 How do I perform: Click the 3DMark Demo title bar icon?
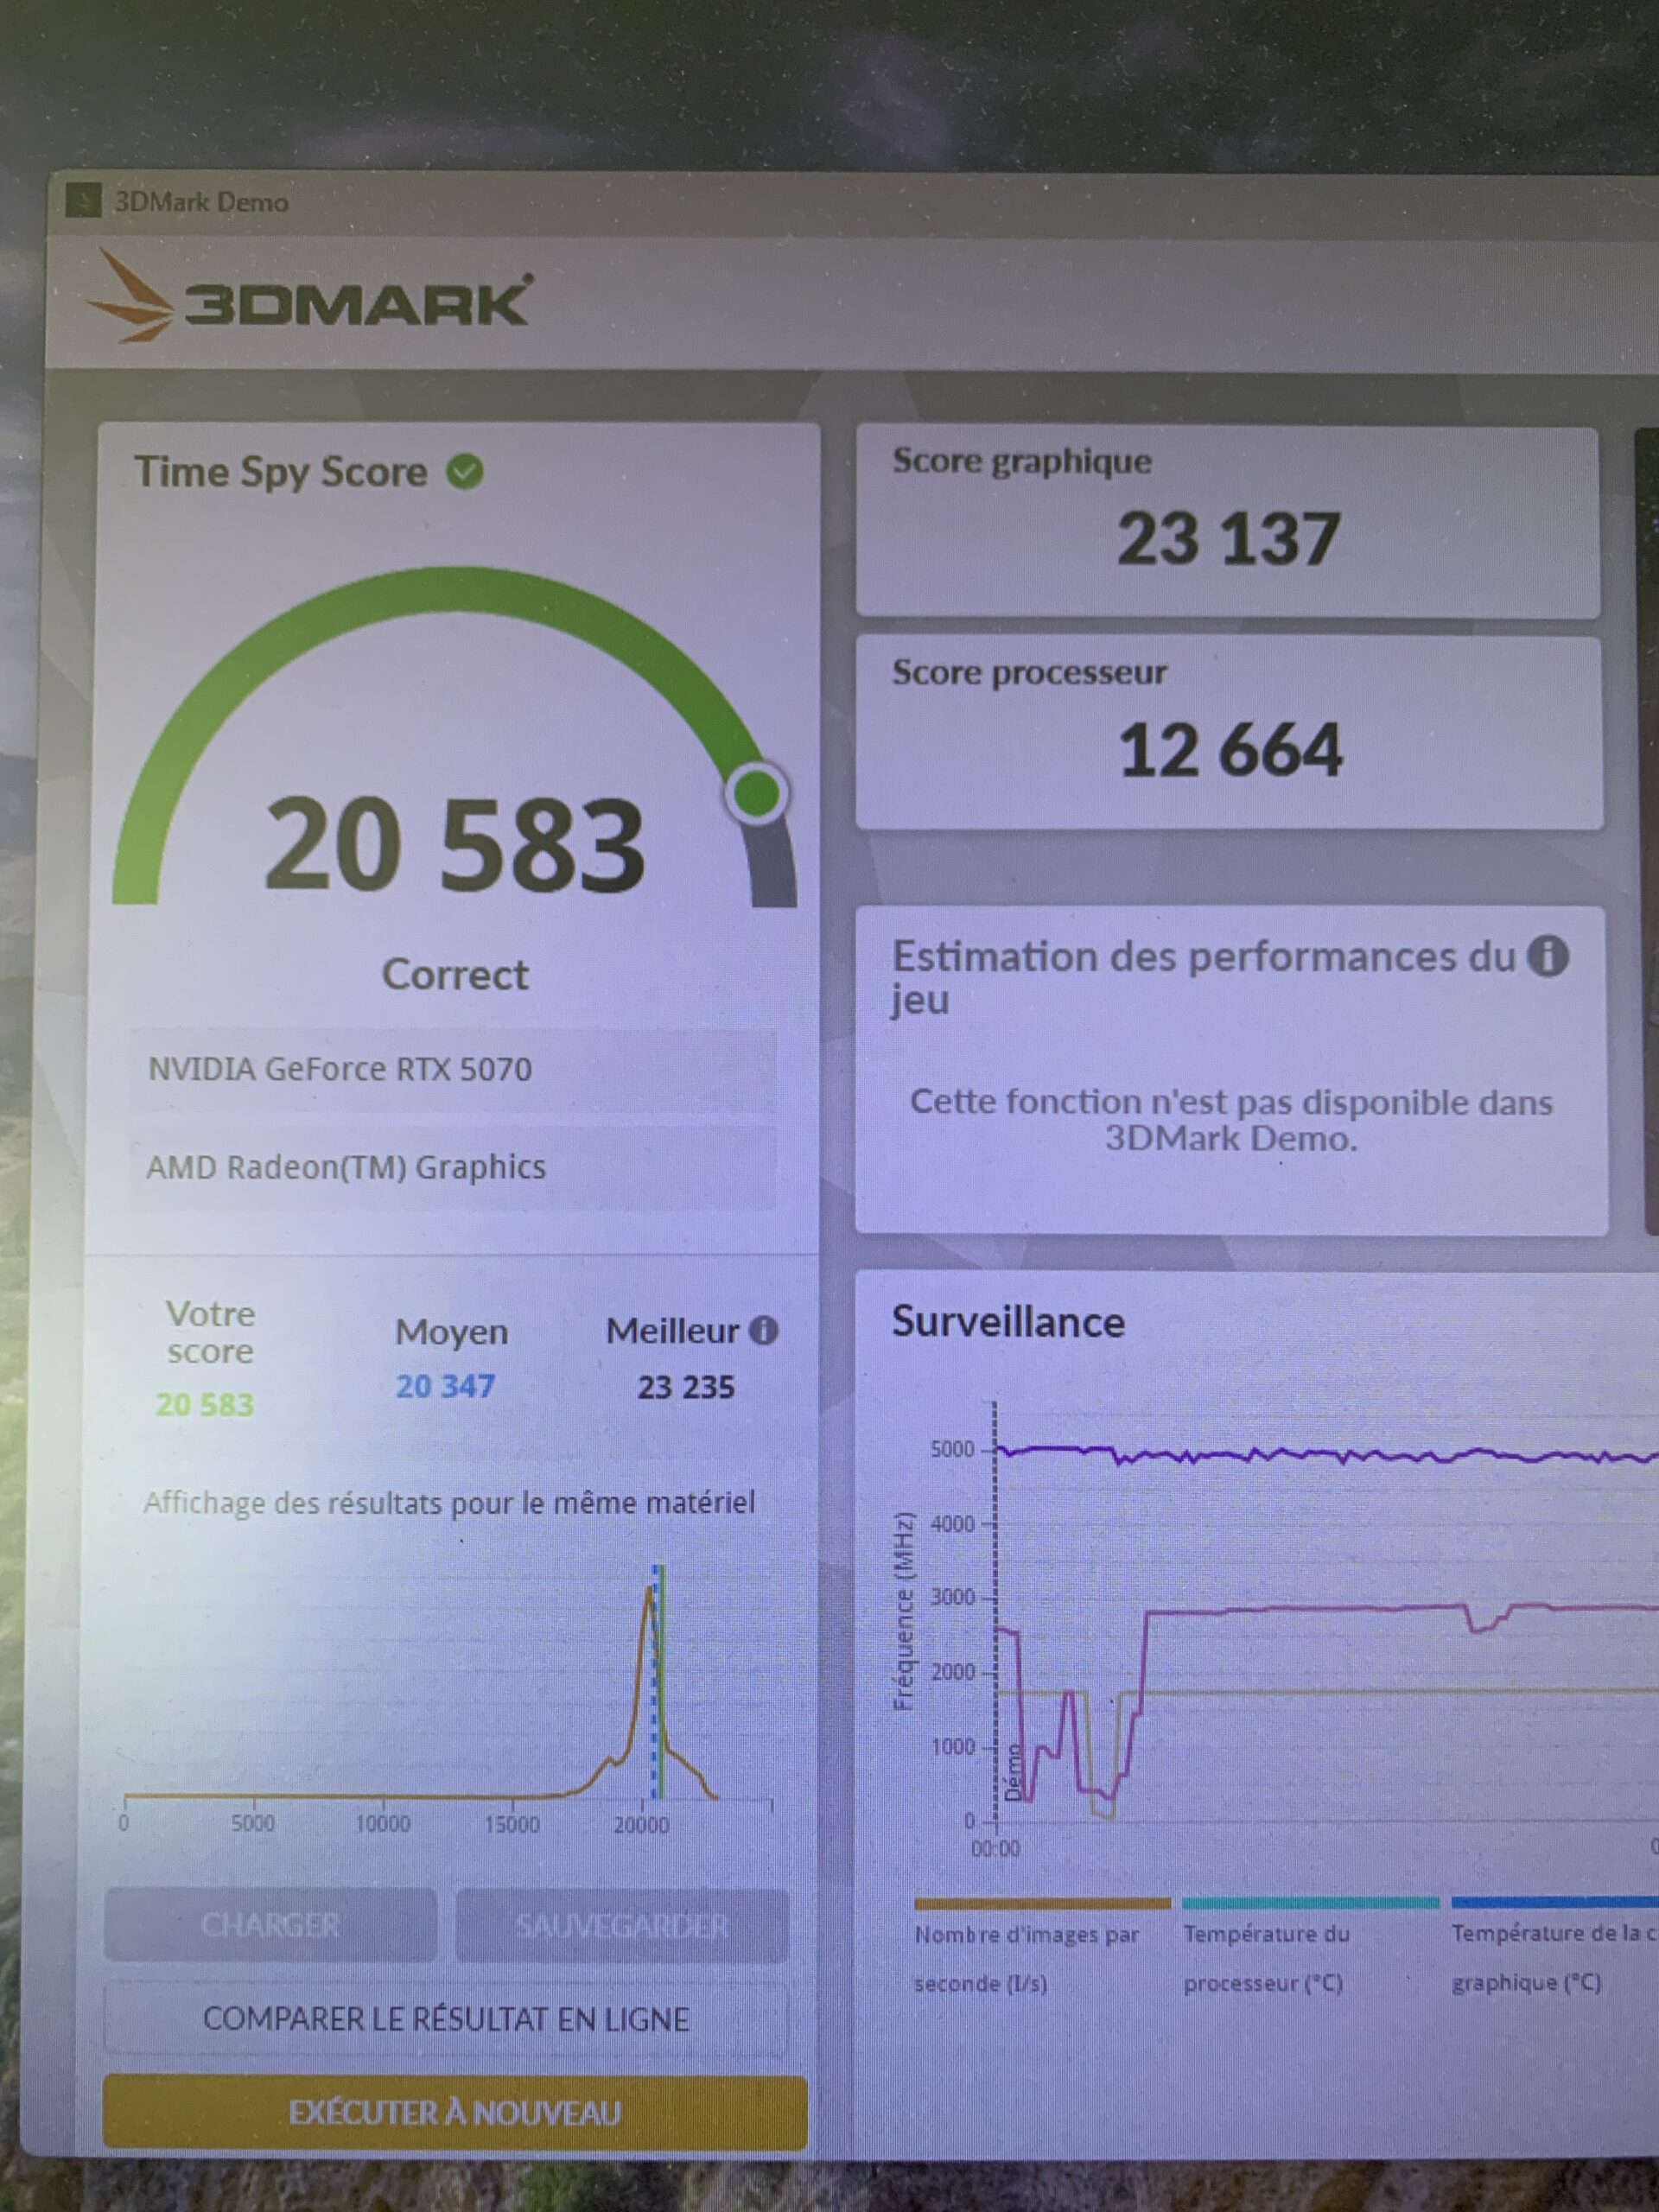click(x=83, y=201)
